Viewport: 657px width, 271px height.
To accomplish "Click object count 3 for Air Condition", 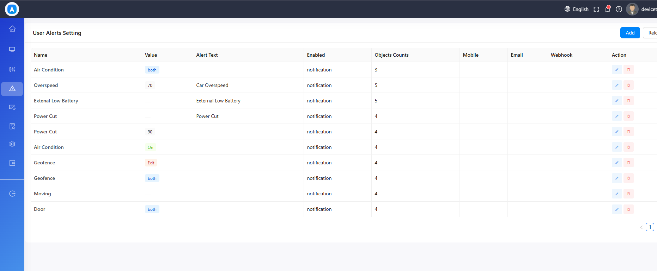I will (376, 70).
